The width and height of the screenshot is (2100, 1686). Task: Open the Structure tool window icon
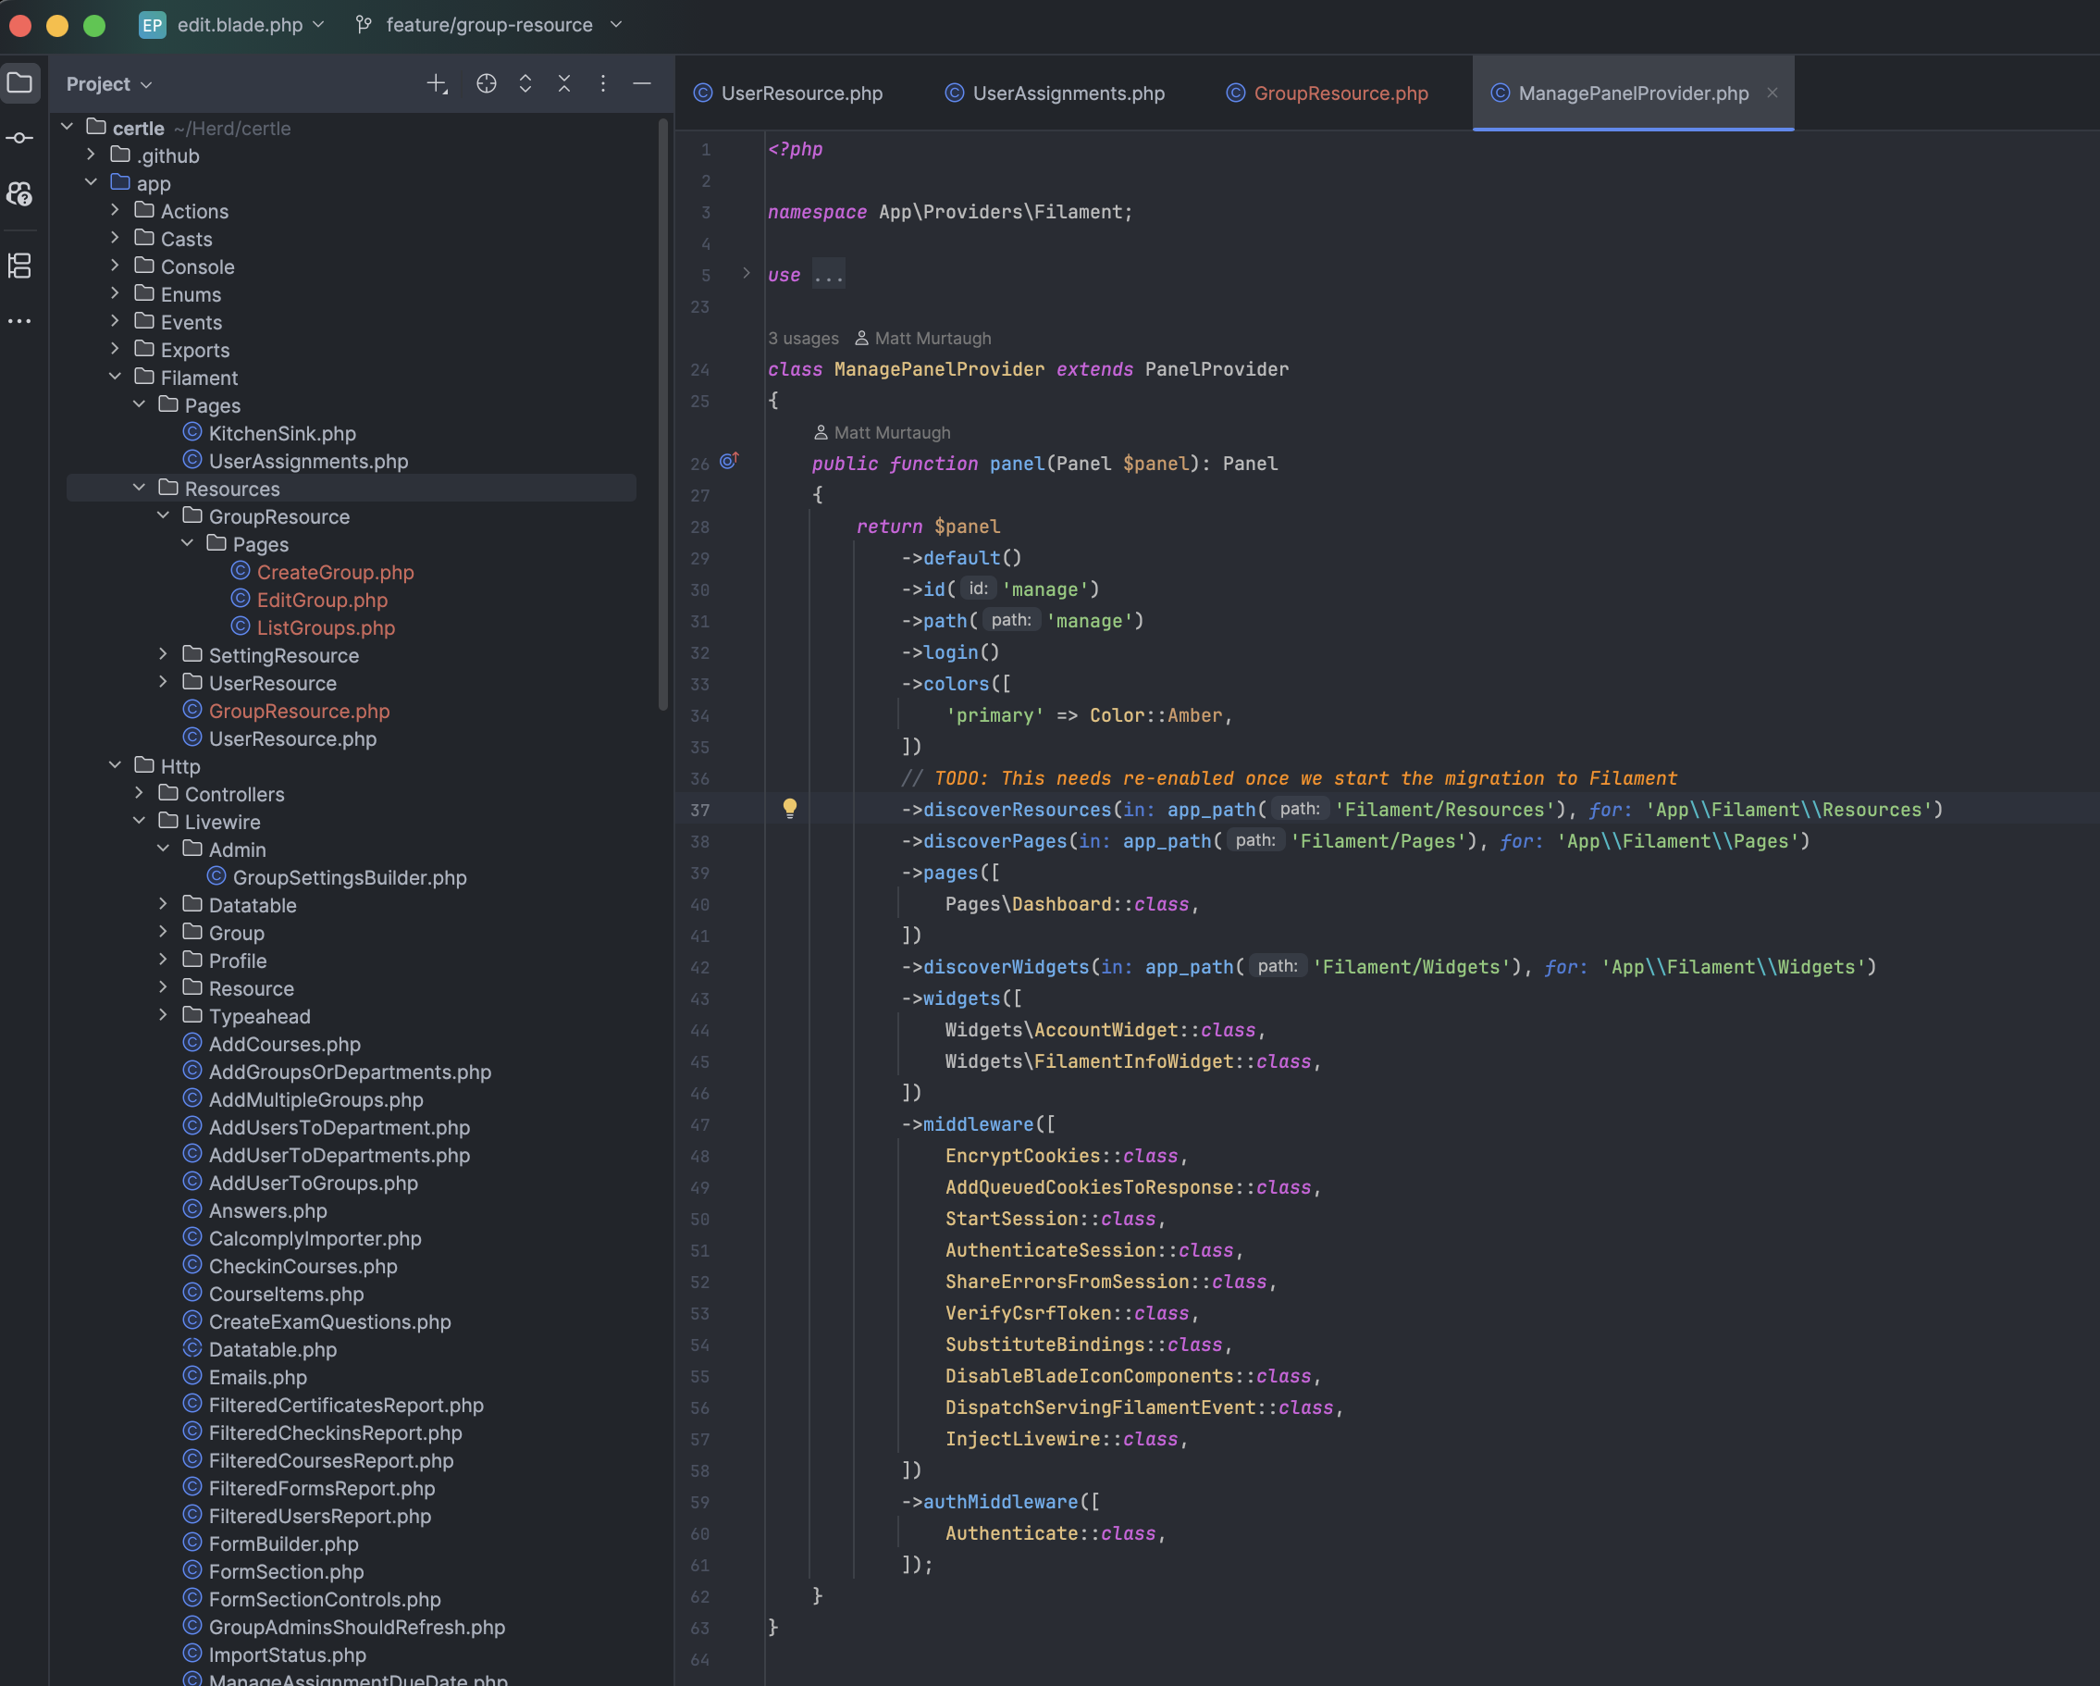19,265
